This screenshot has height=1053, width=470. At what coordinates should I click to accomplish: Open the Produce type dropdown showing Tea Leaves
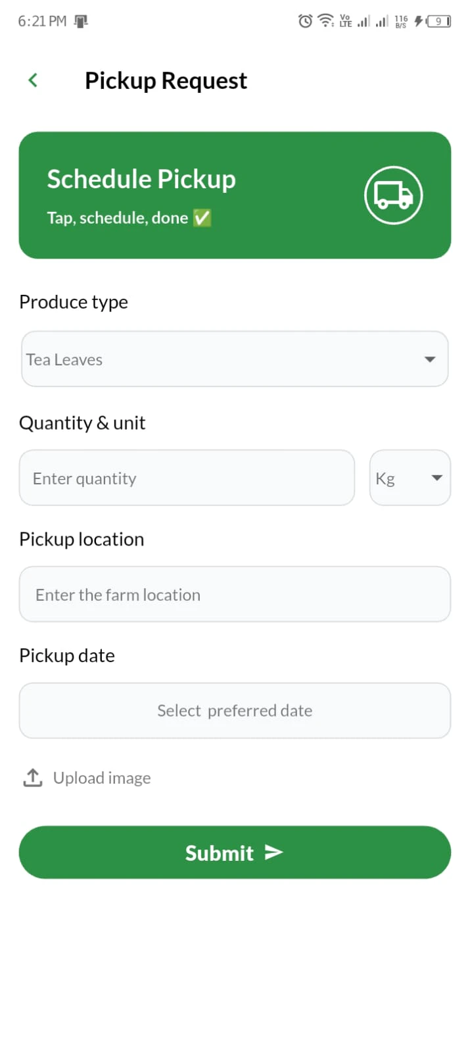pyautogui.click(x=235, y=359)
